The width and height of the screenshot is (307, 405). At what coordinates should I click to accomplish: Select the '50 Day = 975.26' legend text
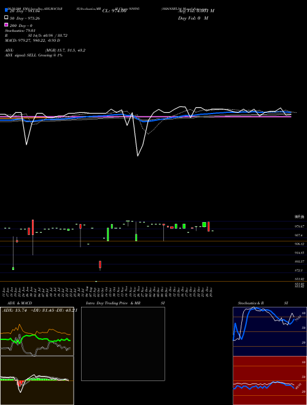pos(25,18)
